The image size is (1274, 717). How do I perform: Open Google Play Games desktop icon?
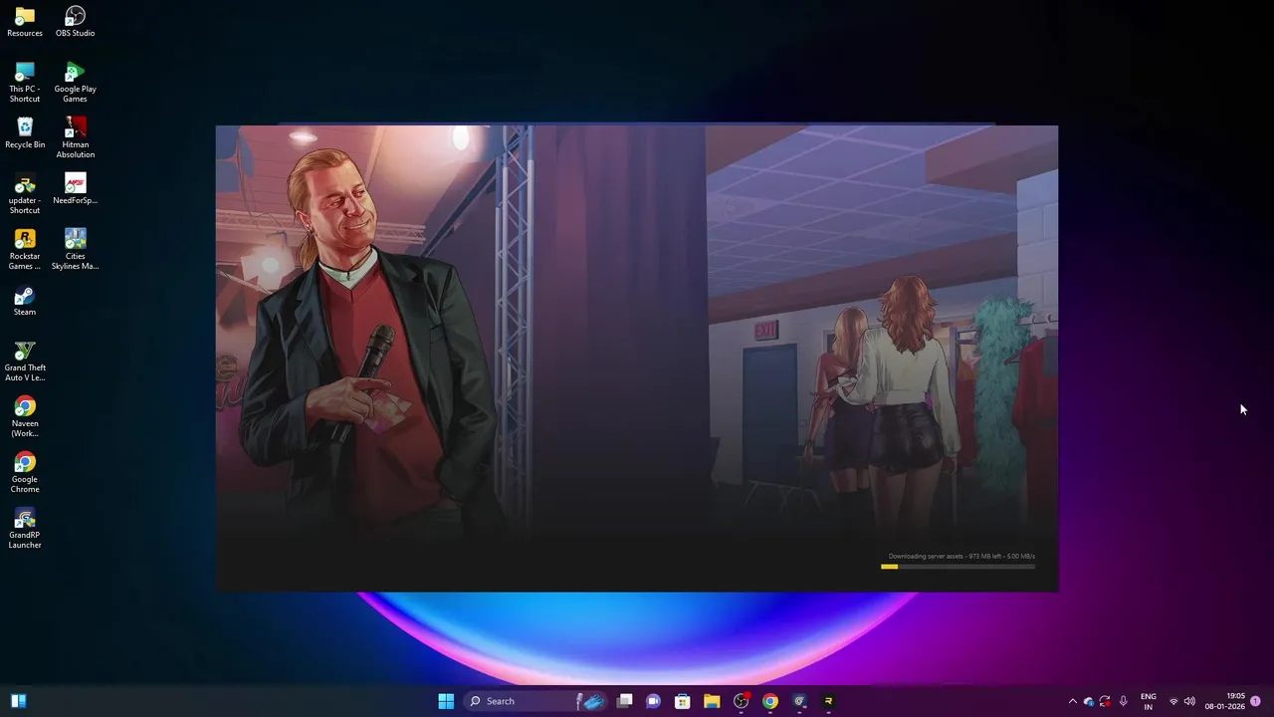(x=75, y=83)
